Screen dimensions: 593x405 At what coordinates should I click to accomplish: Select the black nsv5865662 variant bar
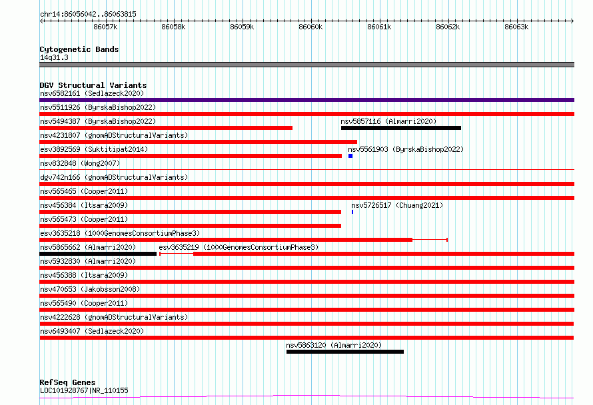[x=98, y=254]
